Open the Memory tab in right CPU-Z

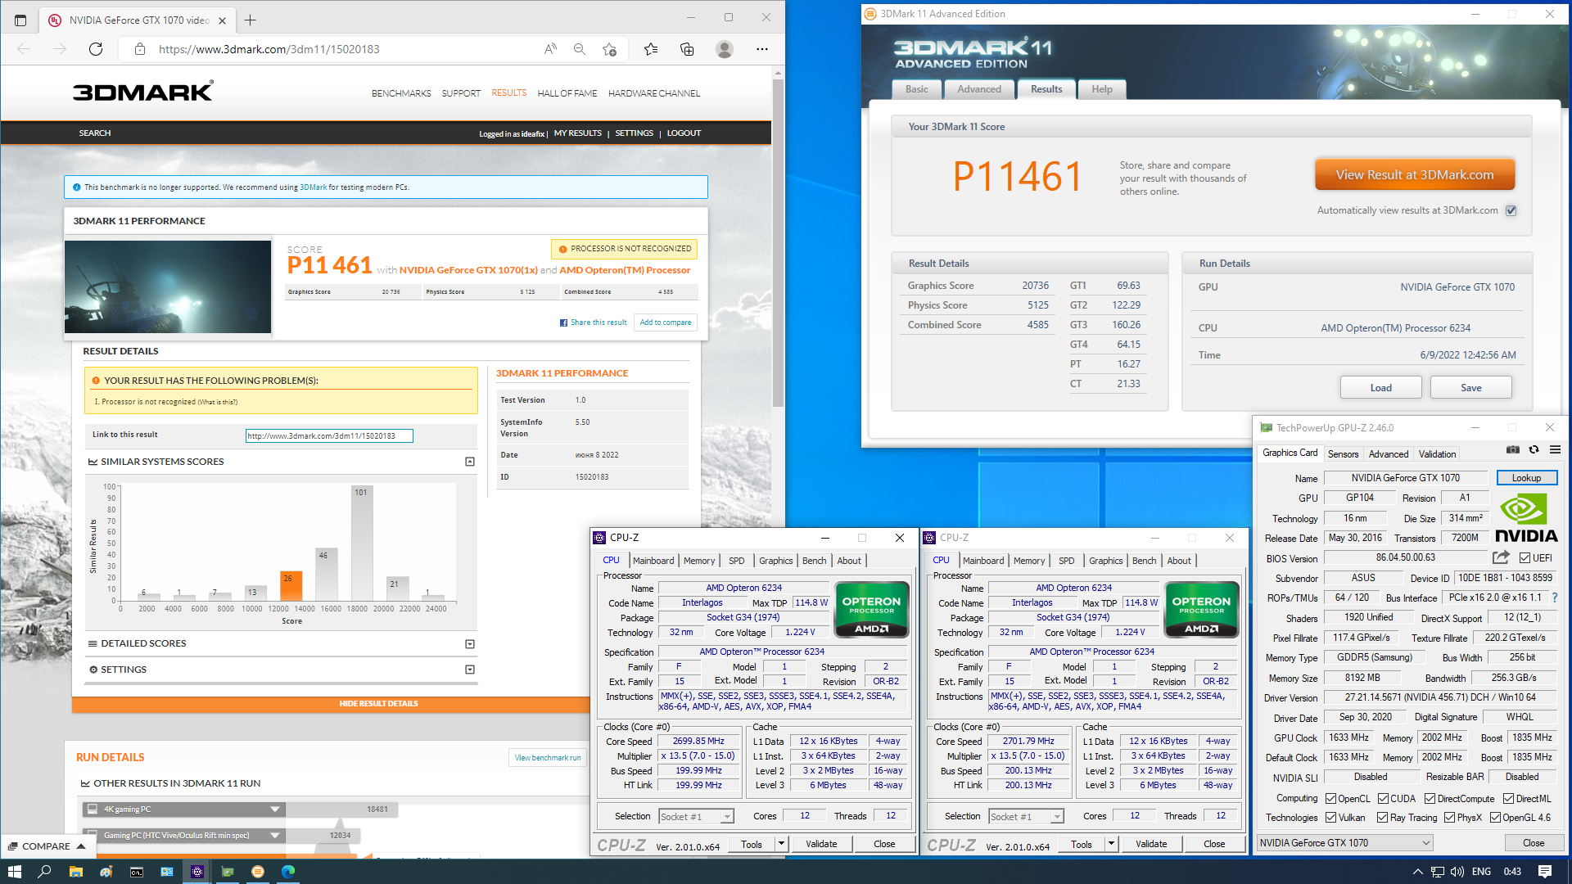tap(1029, 561)
